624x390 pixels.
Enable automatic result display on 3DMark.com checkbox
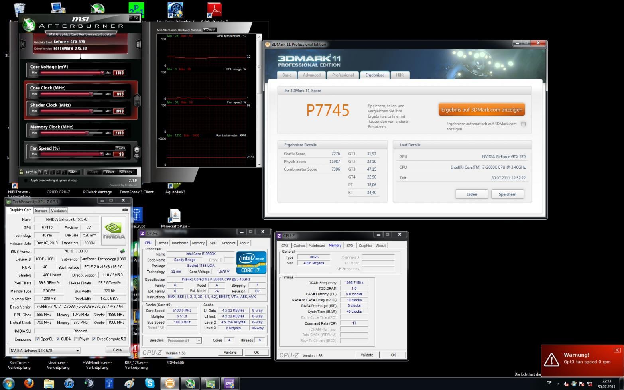click(524, 124)
